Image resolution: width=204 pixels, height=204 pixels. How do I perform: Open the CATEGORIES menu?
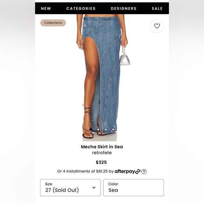coord(81,8)
